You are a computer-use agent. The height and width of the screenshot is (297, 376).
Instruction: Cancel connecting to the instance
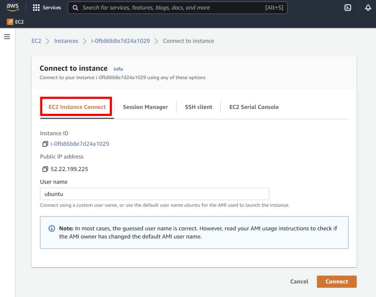[299, 282]
